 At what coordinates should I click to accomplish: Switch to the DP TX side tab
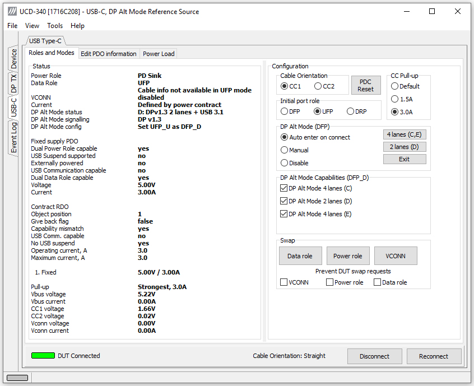[x=13, y=83]
